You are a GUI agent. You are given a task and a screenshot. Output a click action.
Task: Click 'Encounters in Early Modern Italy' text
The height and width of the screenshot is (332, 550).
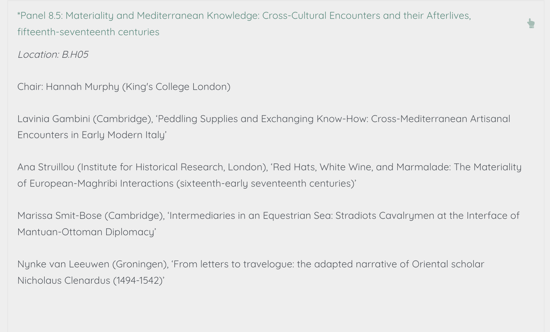pyautogui.click(x=92, y=135)
